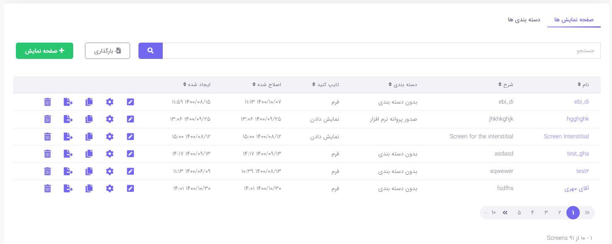Open settings gear for test_gha row
The image size is (612, 244).
[110, 154]
